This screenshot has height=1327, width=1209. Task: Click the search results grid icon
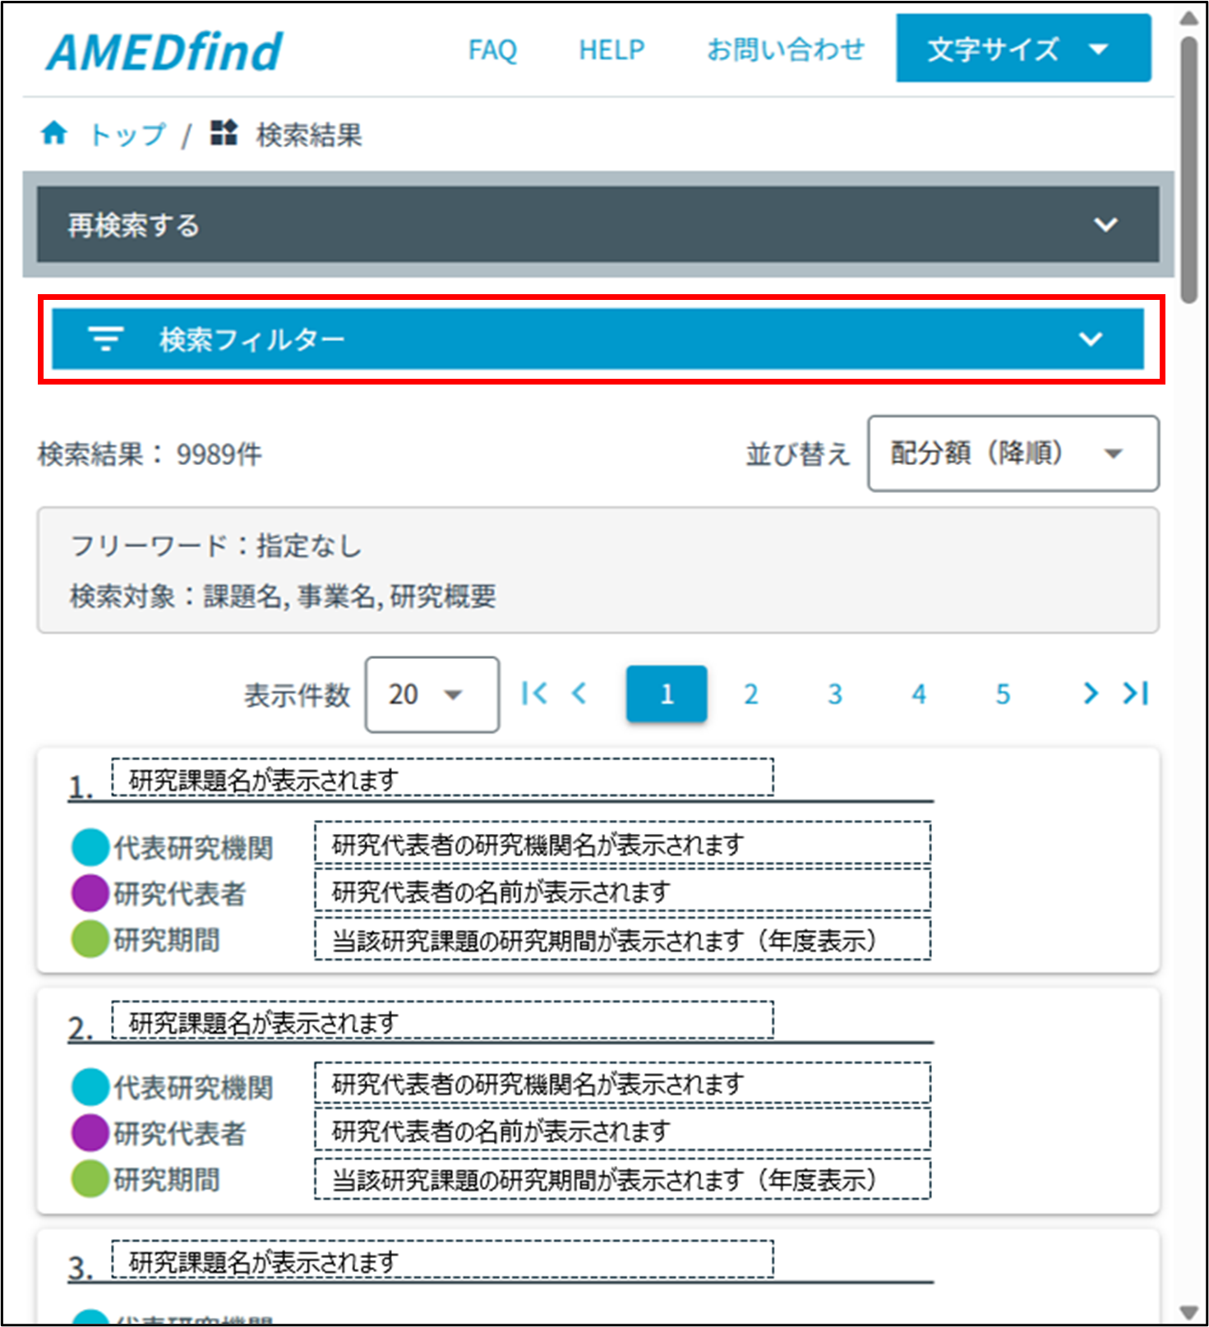tap(224, 133)
